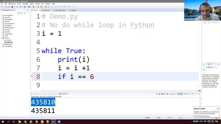Switch to the Demo.java editor tab

click(46, 10)
